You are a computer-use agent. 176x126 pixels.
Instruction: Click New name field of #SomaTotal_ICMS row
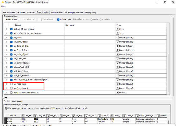[x=90, y=67]
